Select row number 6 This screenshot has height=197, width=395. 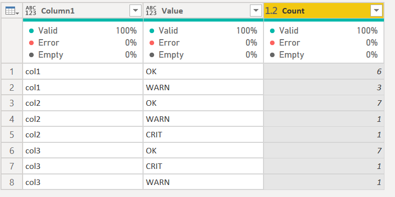[x=12, y=151]
